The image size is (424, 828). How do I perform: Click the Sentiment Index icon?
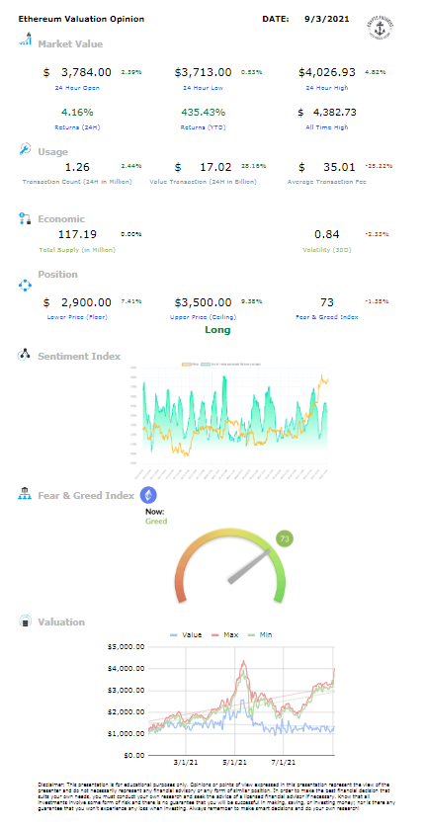pos(26,355)
